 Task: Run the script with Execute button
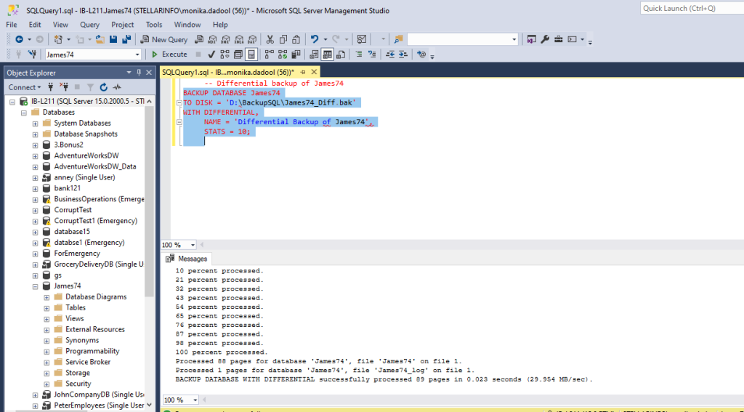169,54
